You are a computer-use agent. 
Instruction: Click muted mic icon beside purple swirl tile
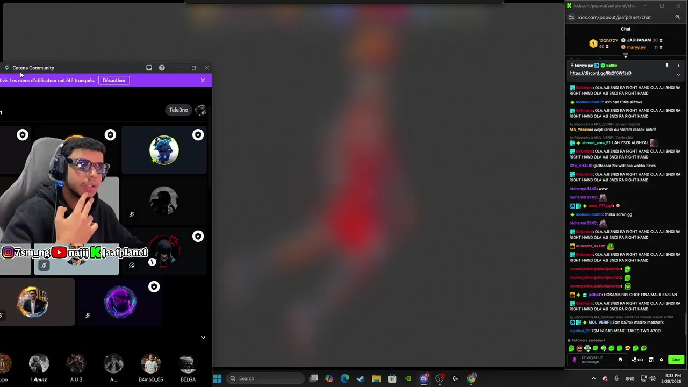pos(88,316)
